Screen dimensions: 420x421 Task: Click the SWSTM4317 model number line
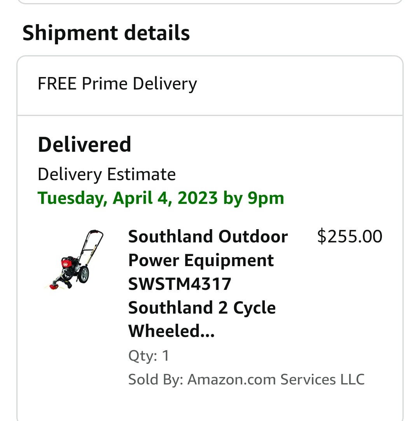click(x=180, y=284)
